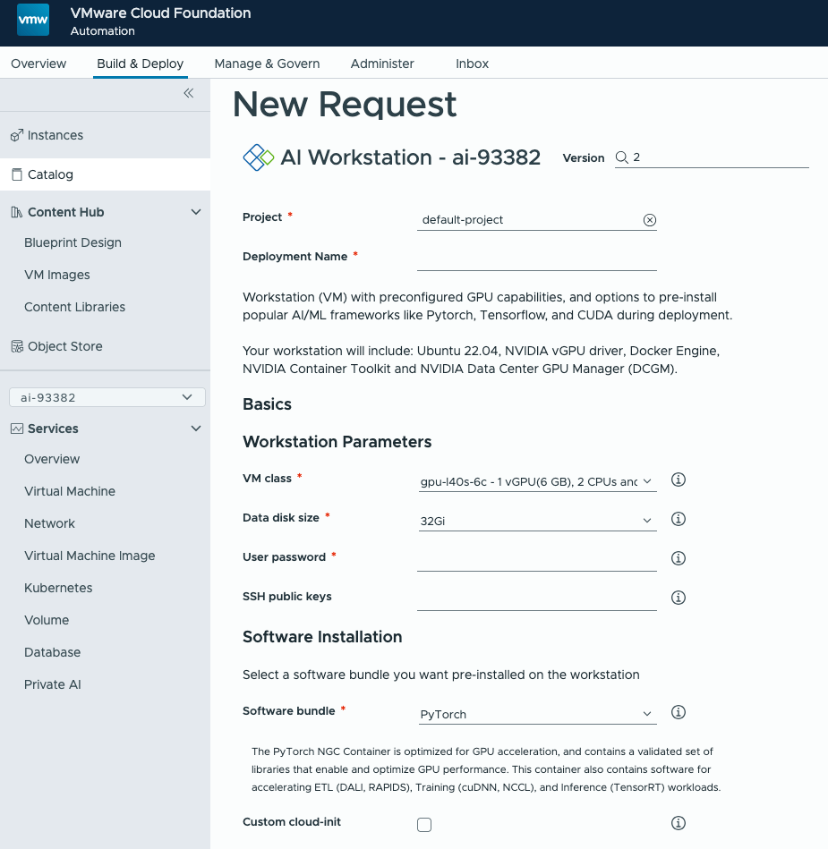Open the Version combo box field
The width and height of the screenshot is (828, 849).
(x=712, y=157)
